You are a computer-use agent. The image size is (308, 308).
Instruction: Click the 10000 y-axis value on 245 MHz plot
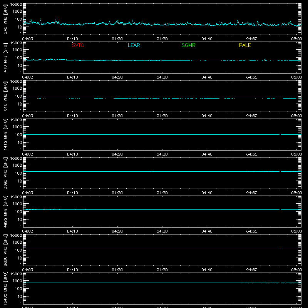pyautogui.click(x=16, y=5)
